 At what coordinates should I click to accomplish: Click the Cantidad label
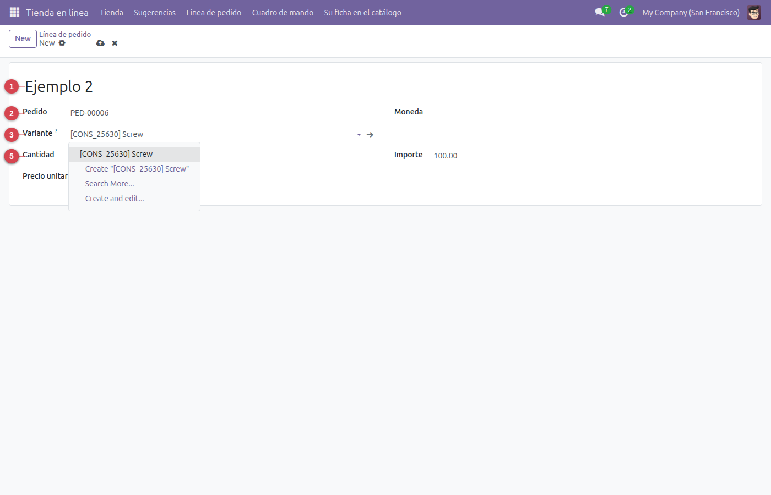[x=39, y=155]
